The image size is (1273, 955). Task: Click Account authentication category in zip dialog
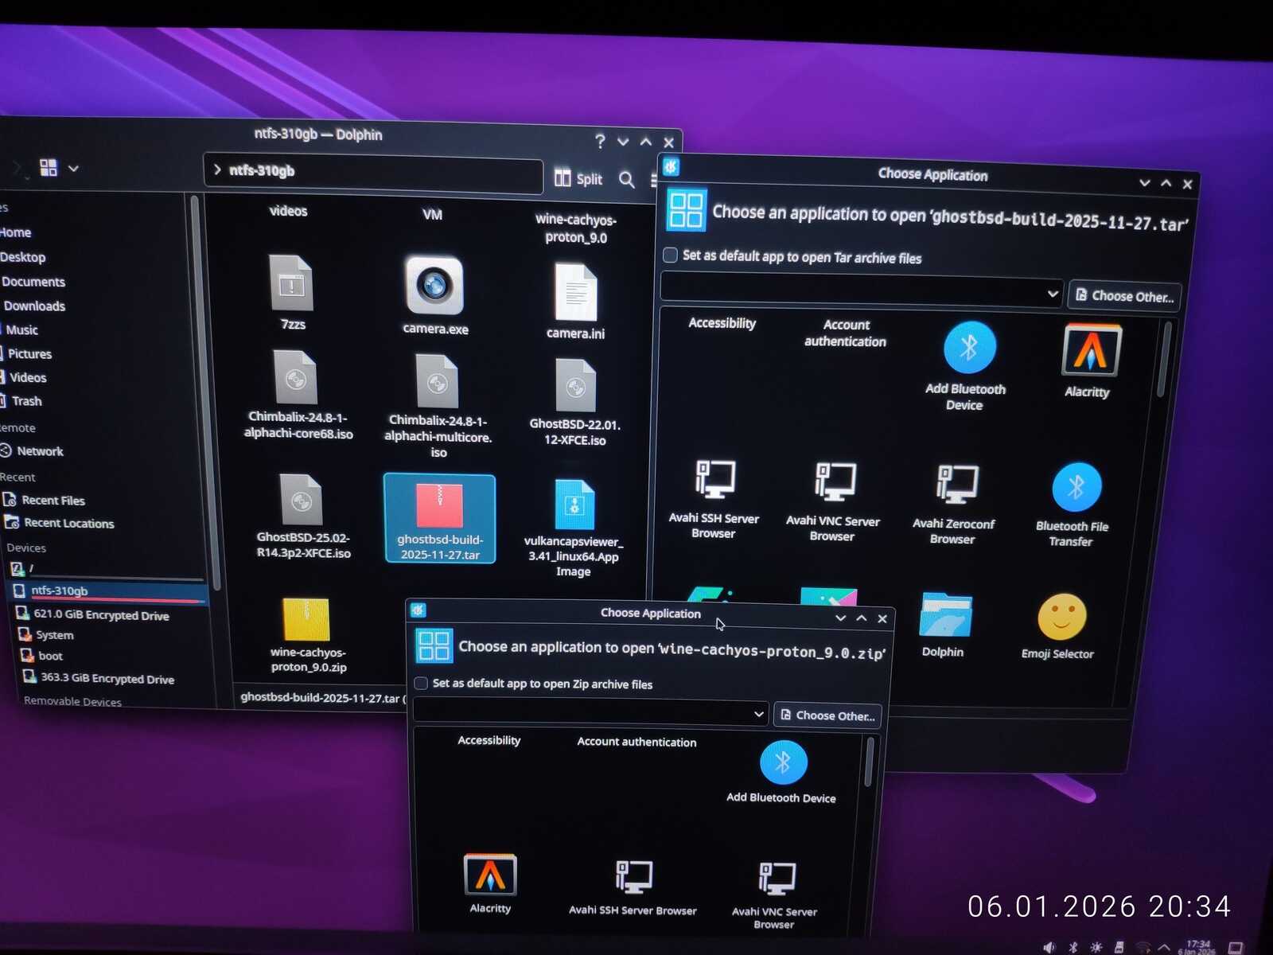point(636,742)
